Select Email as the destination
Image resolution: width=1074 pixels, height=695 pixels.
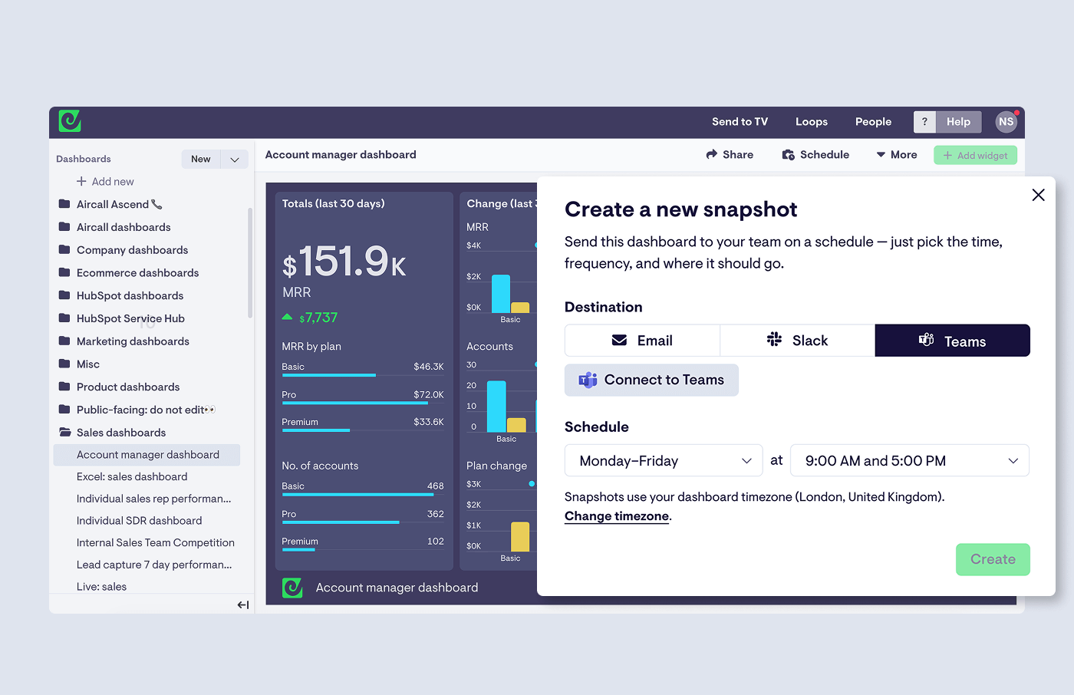pyautogui.click(x=642, y=341)
